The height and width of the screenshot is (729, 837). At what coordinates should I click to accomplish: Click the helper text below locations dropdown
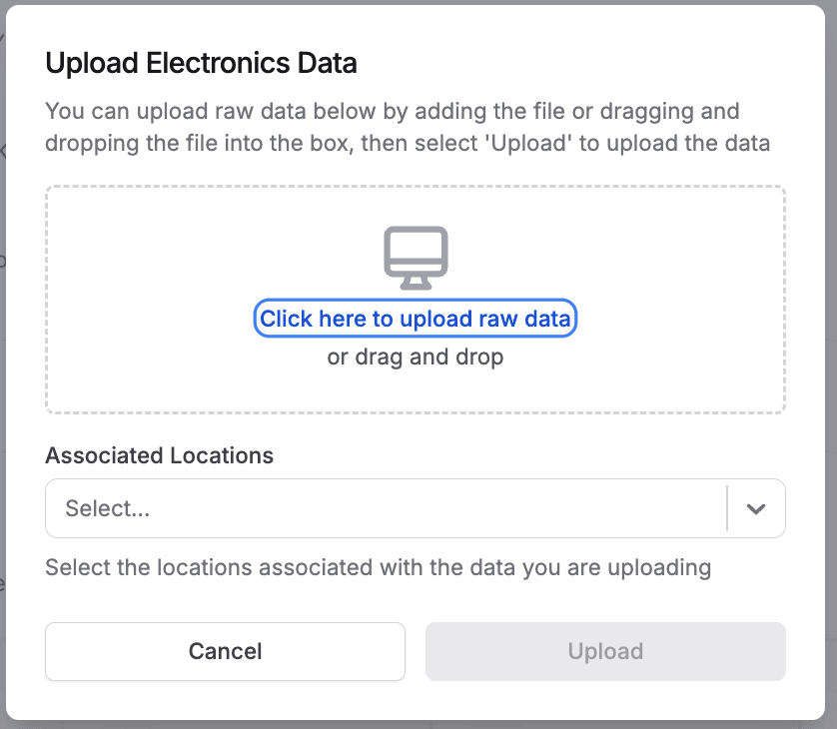pyautogui.click(x=378, y=568)
